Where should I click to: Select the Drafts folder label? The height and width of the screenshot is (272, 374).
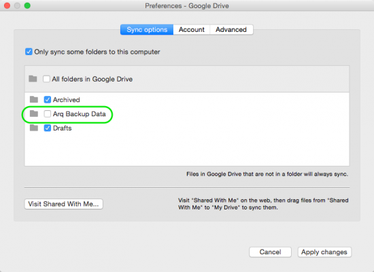click(x=63, y=128)
